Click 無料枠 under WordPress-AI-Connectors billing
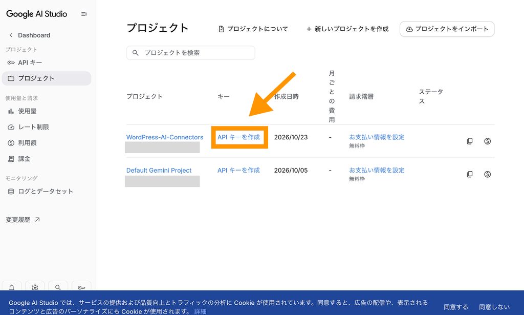This screenshot has height=315, width=524. [x=357, y=146]
